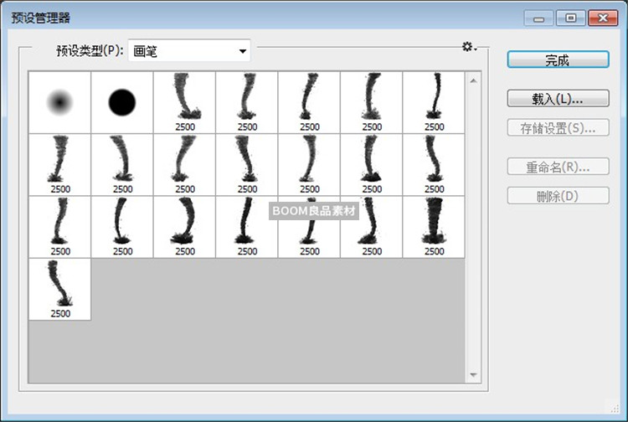Click the third tornado brush in first row
The height and width of the screenshot is (422, 628).
[x=310, y=102]
